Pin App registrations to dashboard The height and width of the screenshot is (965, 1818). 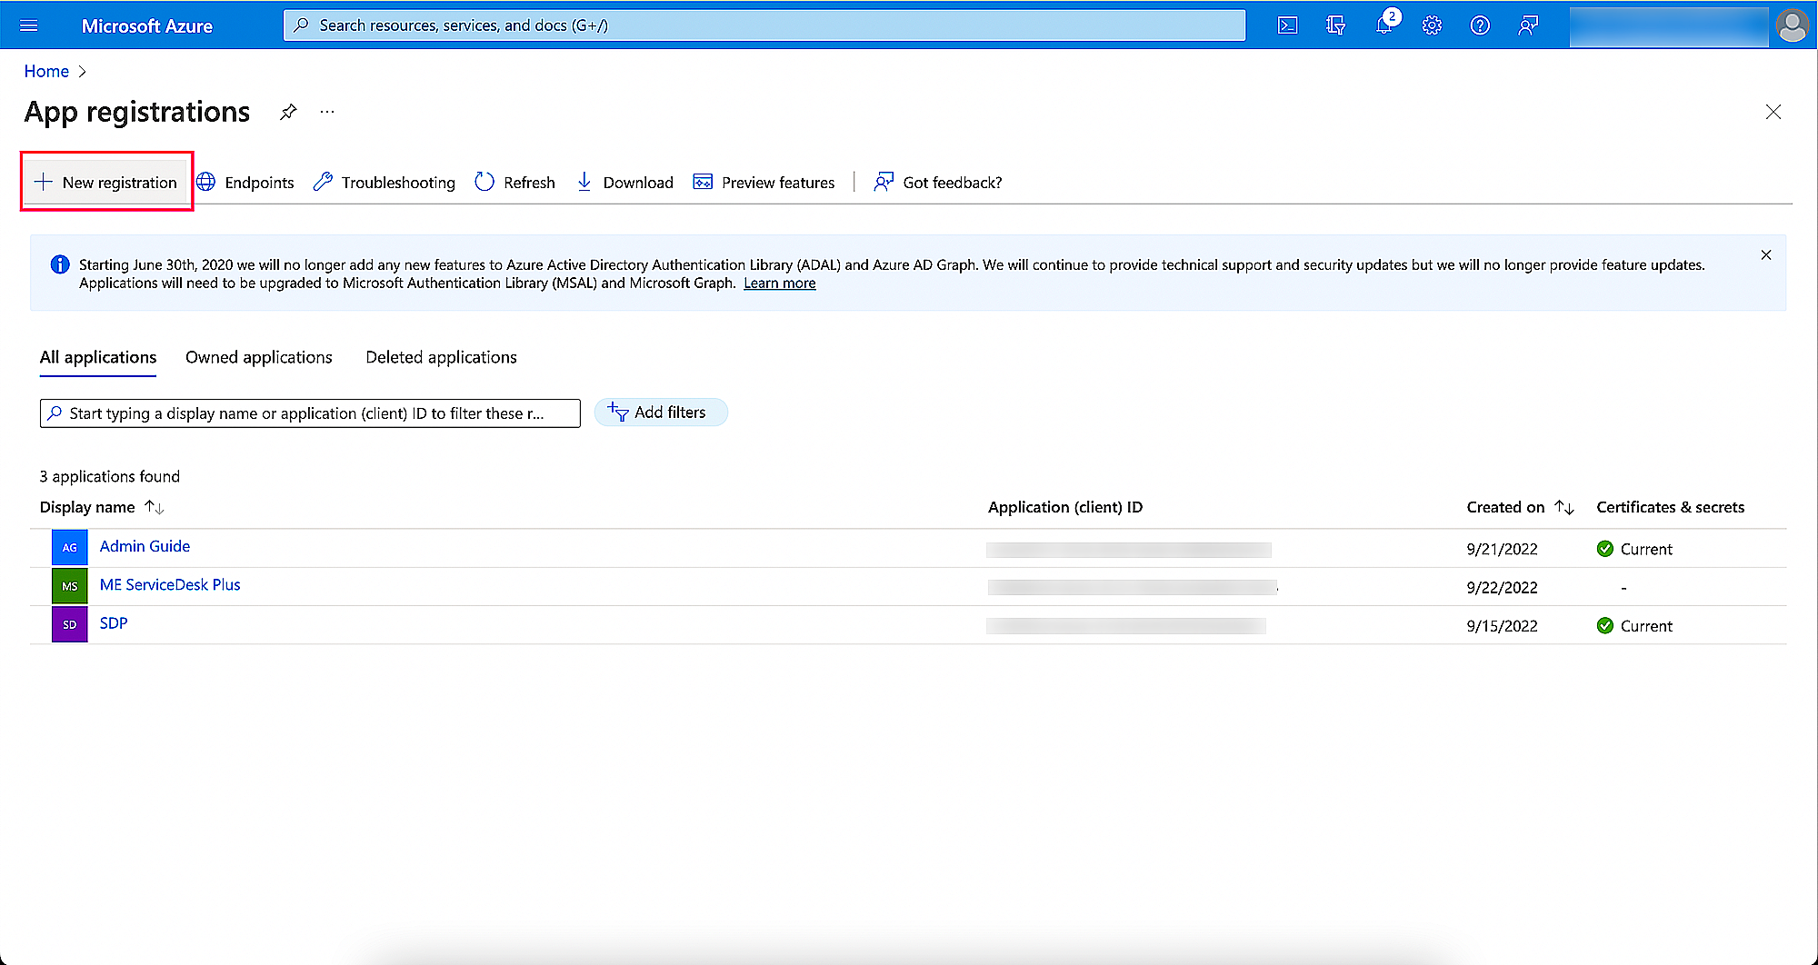tap(288, 112)
